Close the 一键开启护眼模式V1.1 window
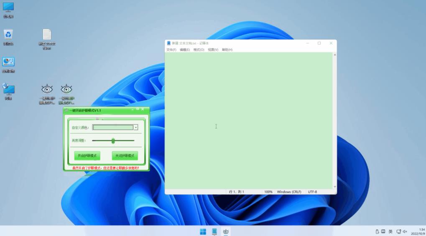The height and width of the screenshot is (236, 426). coord(143,109)
